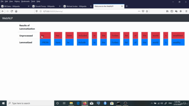Click the red 'wealthiest' token
Screen dimensions: 189x106
[x=178, y=35]
